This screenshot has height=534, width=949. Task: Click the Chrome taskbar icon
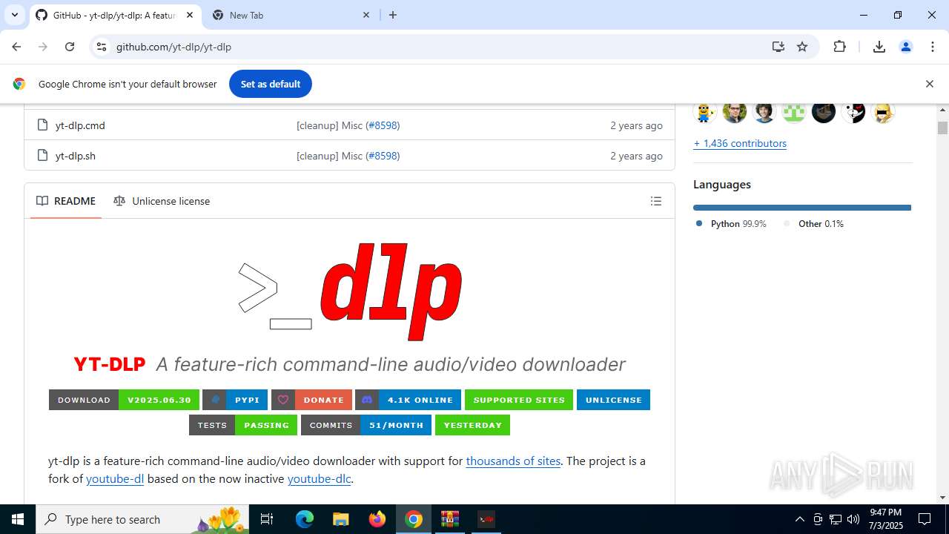[414, 519]
